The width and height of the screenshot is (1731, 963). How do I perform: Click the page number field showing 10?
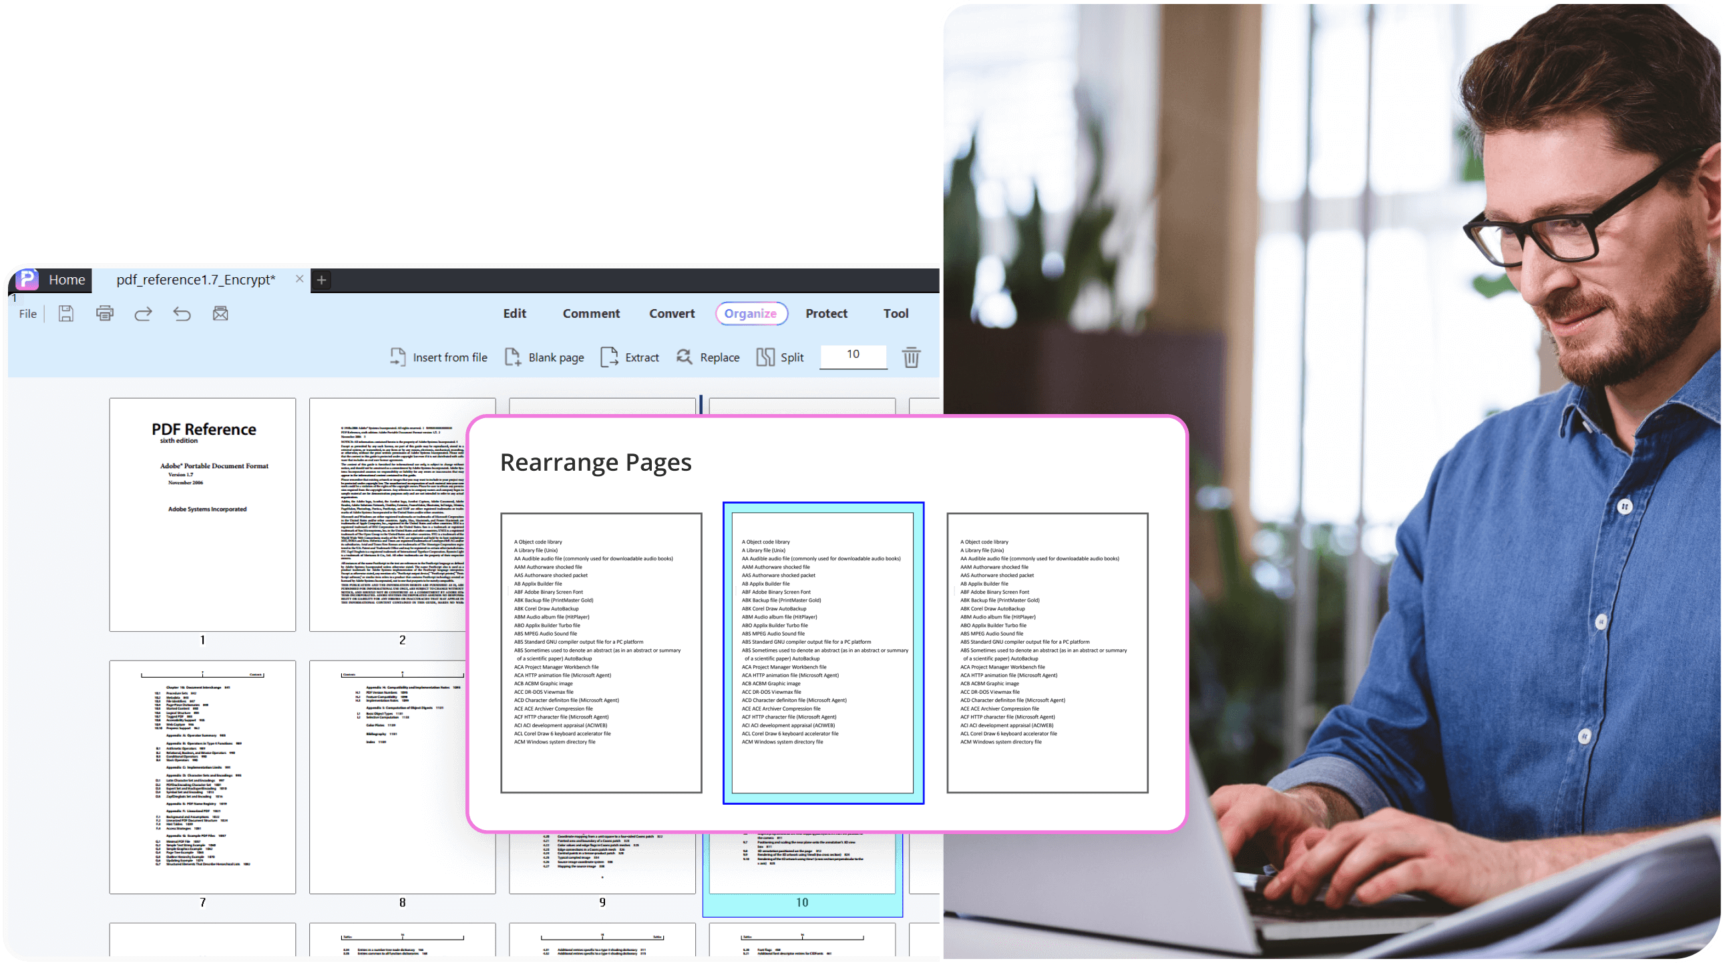coord(853,355)
